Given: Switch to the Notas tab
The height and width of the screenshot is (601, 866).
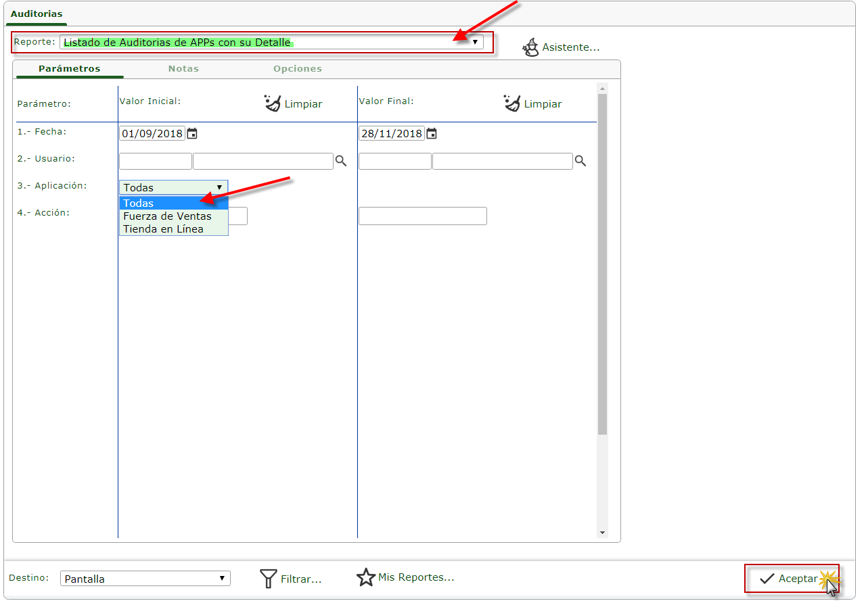Looking at the screenshot, I should click(183, 68).
